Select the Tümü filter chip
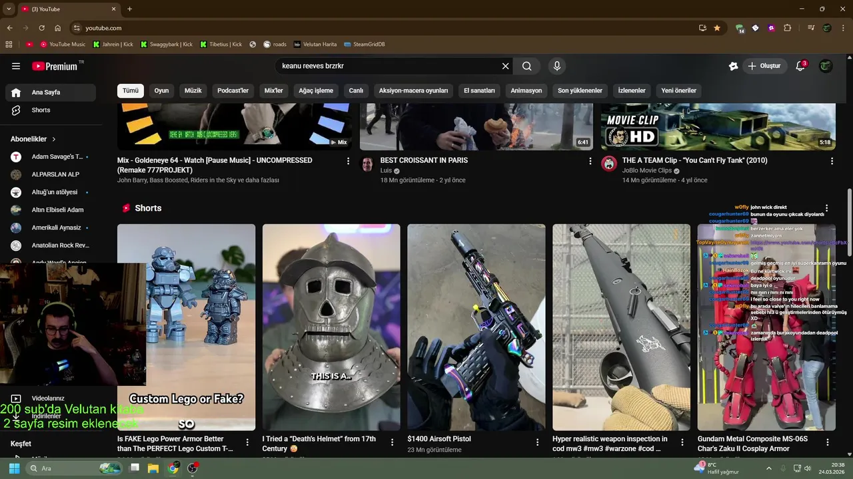The image size is (853, 479). click(131, 90)
